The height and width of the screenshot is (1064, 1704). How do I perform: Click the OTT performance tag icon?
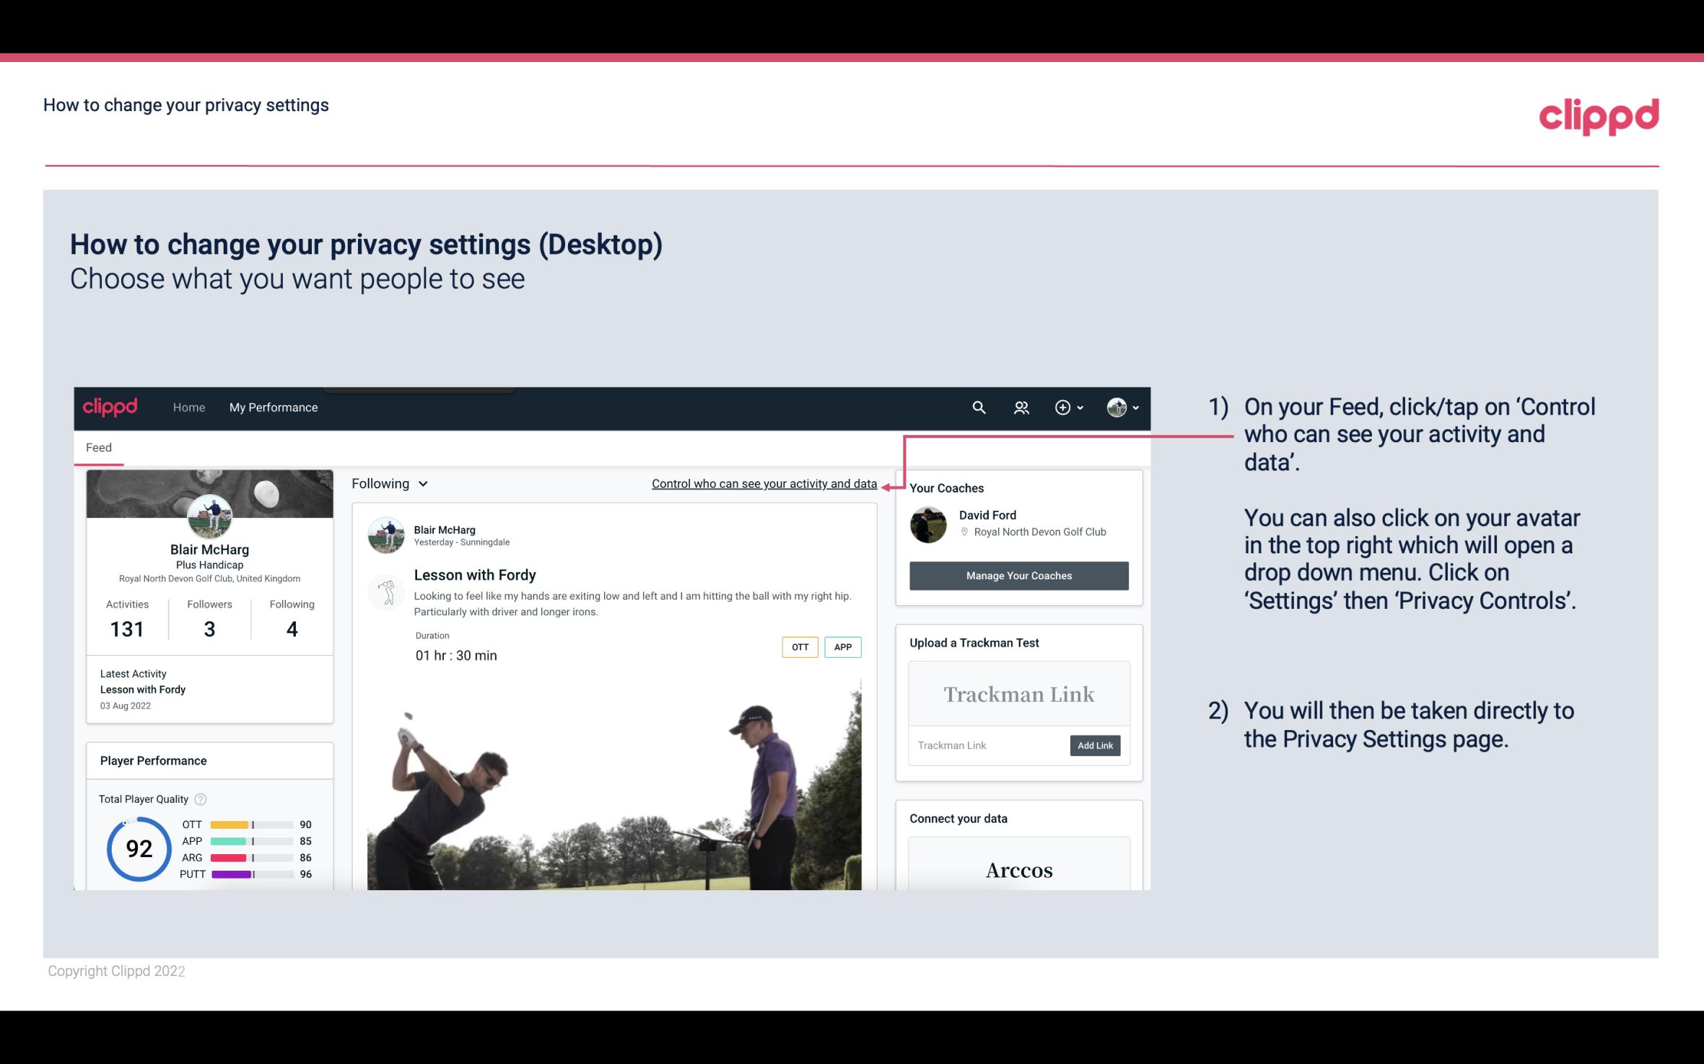(x=799, y=646)
